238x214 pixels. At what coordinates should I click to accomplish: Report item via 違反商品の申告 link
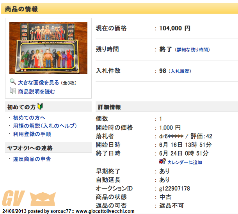pos(32,159)
